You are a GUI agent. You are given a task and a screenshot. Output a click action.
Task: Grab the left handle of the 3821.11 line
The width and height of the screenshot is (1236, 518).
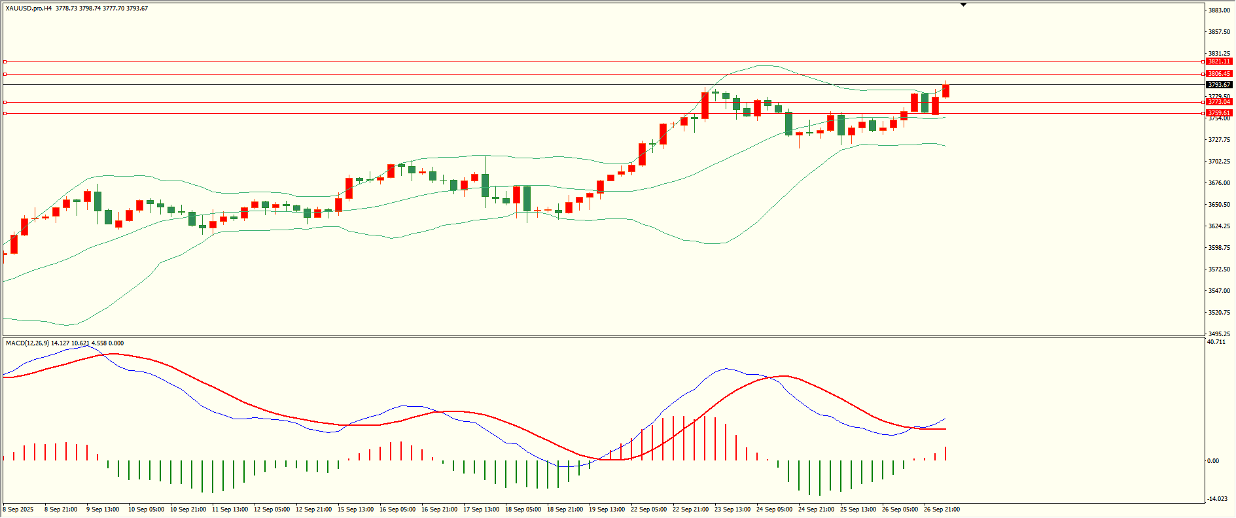coord(5,61)
